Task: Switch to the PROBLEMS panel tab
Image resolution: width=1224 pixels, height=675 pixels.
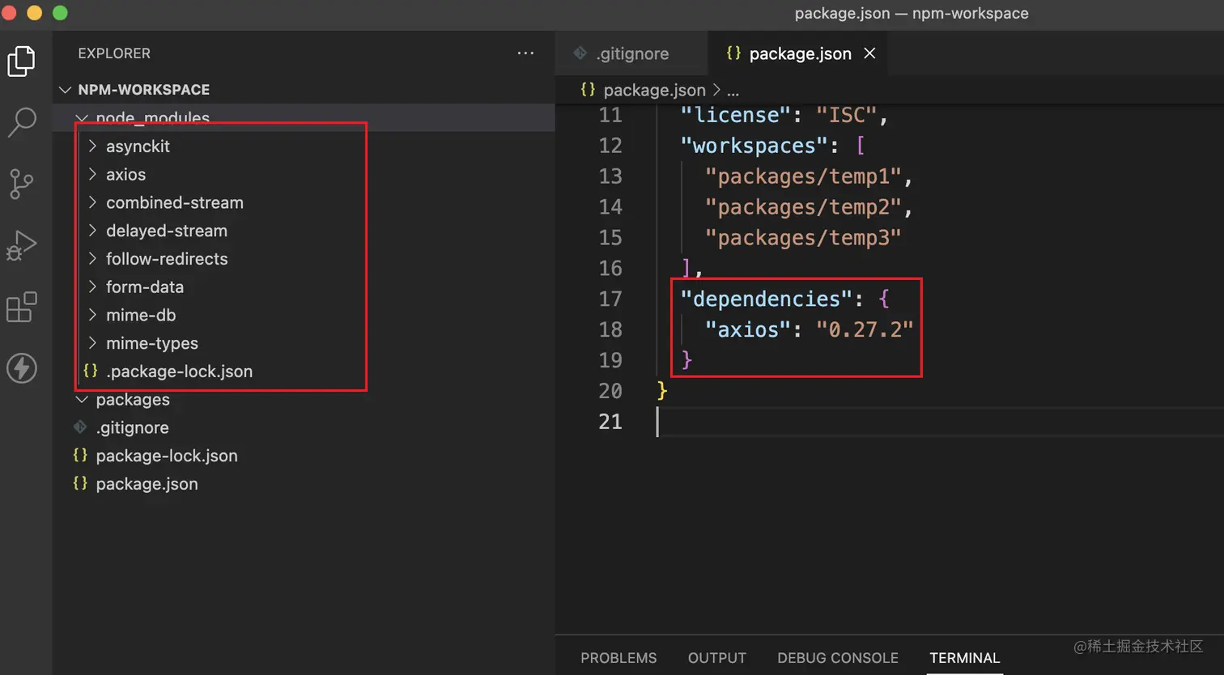Action: pos(618,658)
